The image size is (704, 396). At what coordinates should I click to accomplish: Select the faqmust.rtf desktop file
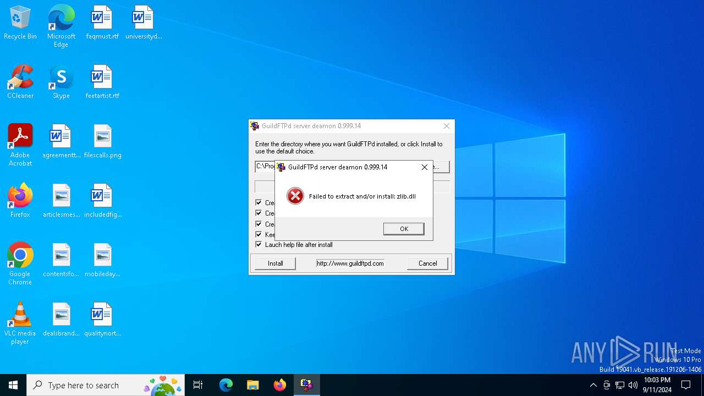coord(102,23)
